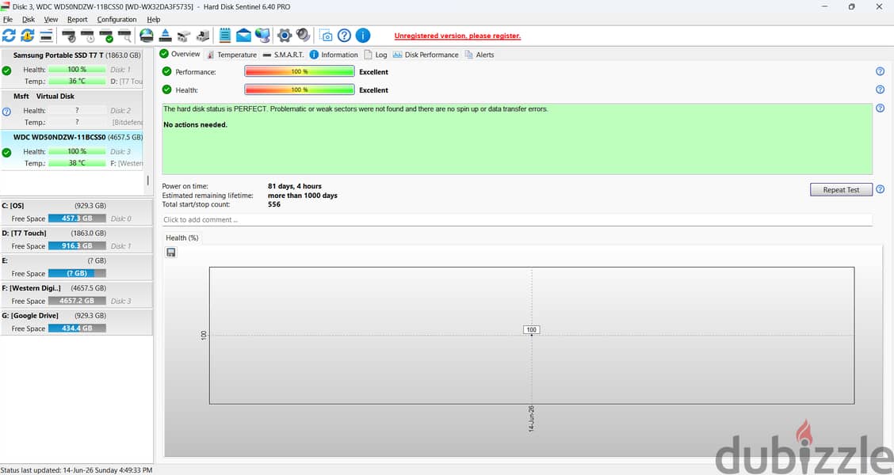This screenshot has width=894, height=475.
Task: Click the help icon beside Performance row
Action: [x=881, y=71]
